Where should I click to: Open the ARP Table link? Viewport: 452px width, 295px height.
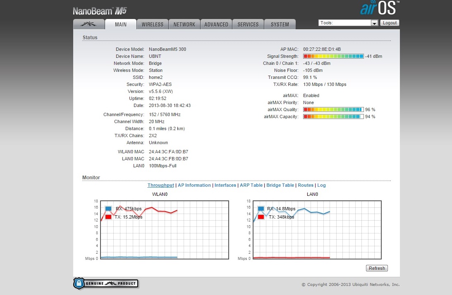click(251, 185)
